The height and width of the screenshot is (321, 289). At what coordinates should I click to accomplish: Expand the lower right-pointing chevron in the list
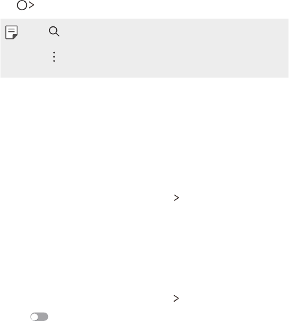tap(177, 298)
